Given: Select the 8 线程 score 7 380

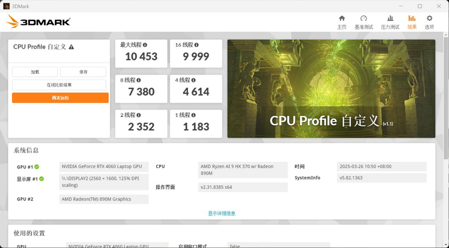Looking at the screenshot, I should [141, 92].
